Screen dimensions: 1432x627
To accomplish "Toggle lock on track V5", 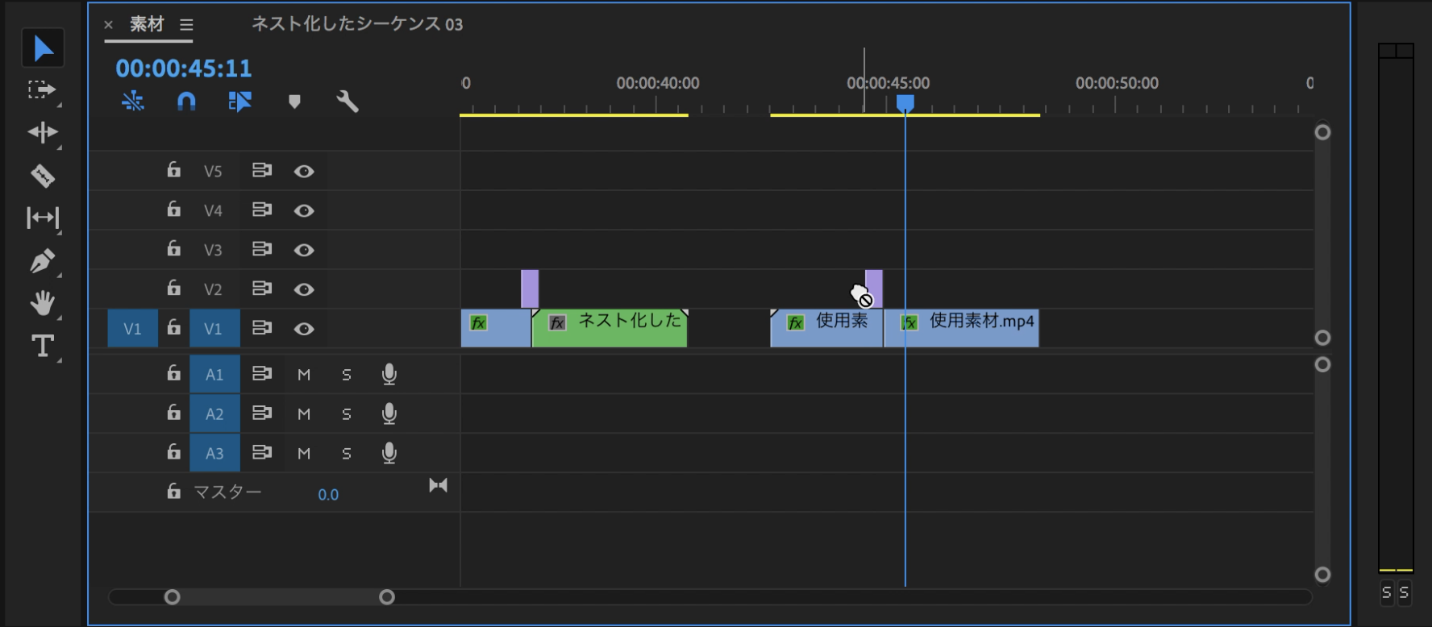I will pyautogui.click(x=173, y=170).
